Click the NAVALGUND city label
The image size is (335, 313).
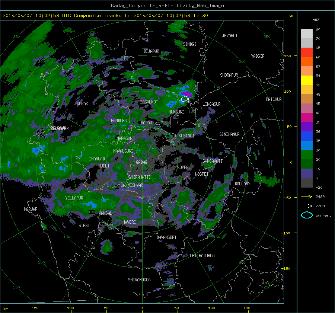(123, 151)
